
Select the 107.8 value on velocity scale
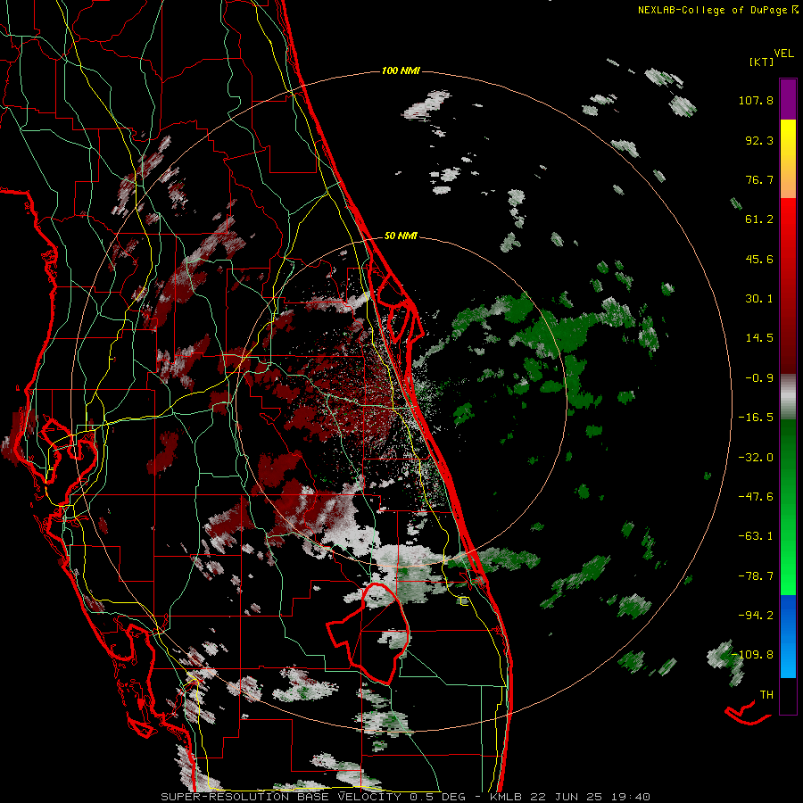(756, 100)
